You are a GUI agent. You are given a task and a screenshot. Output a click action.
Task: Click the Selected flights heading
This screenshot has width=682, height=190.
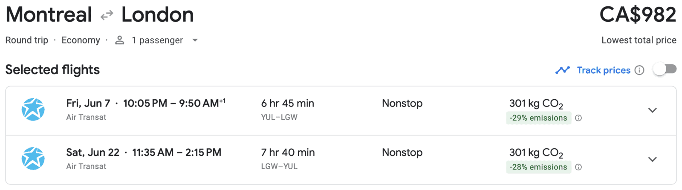click(x=52, y=69)
